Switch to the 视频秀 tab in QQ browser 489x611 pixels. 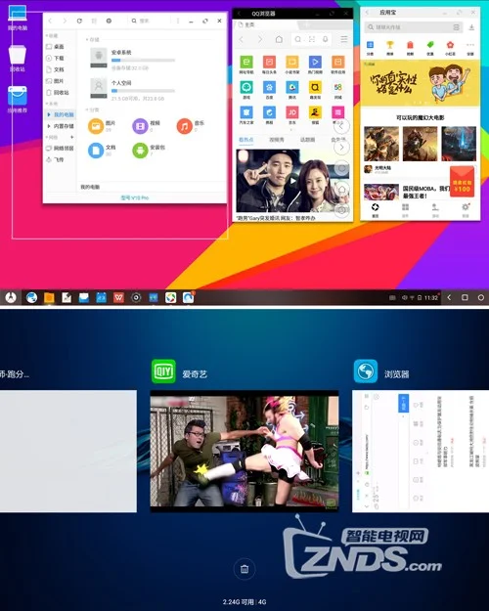pos(277,140)
